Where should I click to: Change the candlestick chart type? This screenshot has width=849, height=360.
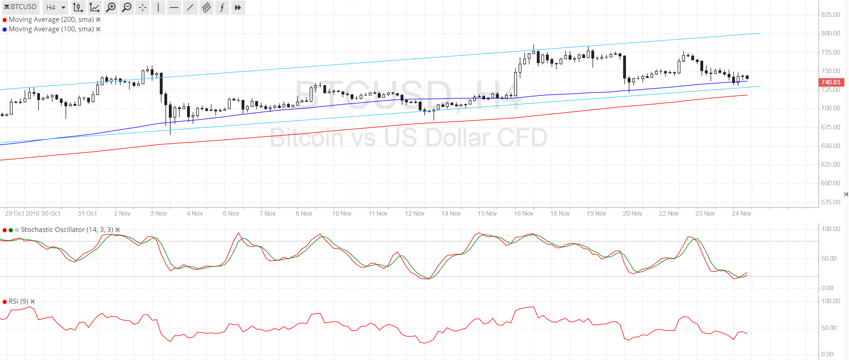pyautogui.click(x=78, y=7)
